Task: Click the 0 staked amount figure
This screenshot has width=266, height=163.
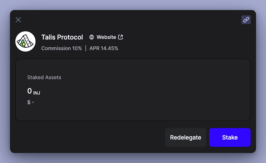Action: (x=30, y=91)
